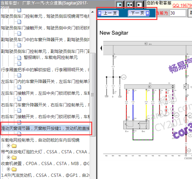The image size is (192, 179).
Task: Click the New Sagitar diagram title
Action: (x=114, y=33)
